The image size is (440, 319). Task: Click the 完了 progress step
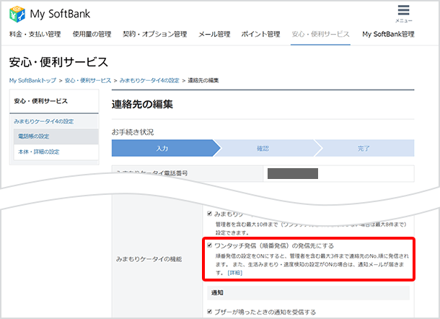tap(364, 148)
